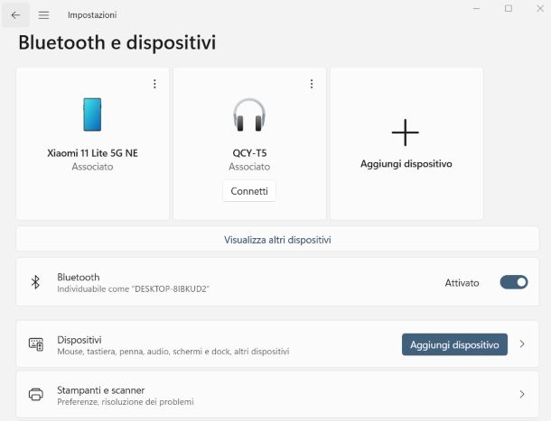Click the Dispositivi keyboard-mouse icon
The image size is (551, 421).
[x=36, y=344]
